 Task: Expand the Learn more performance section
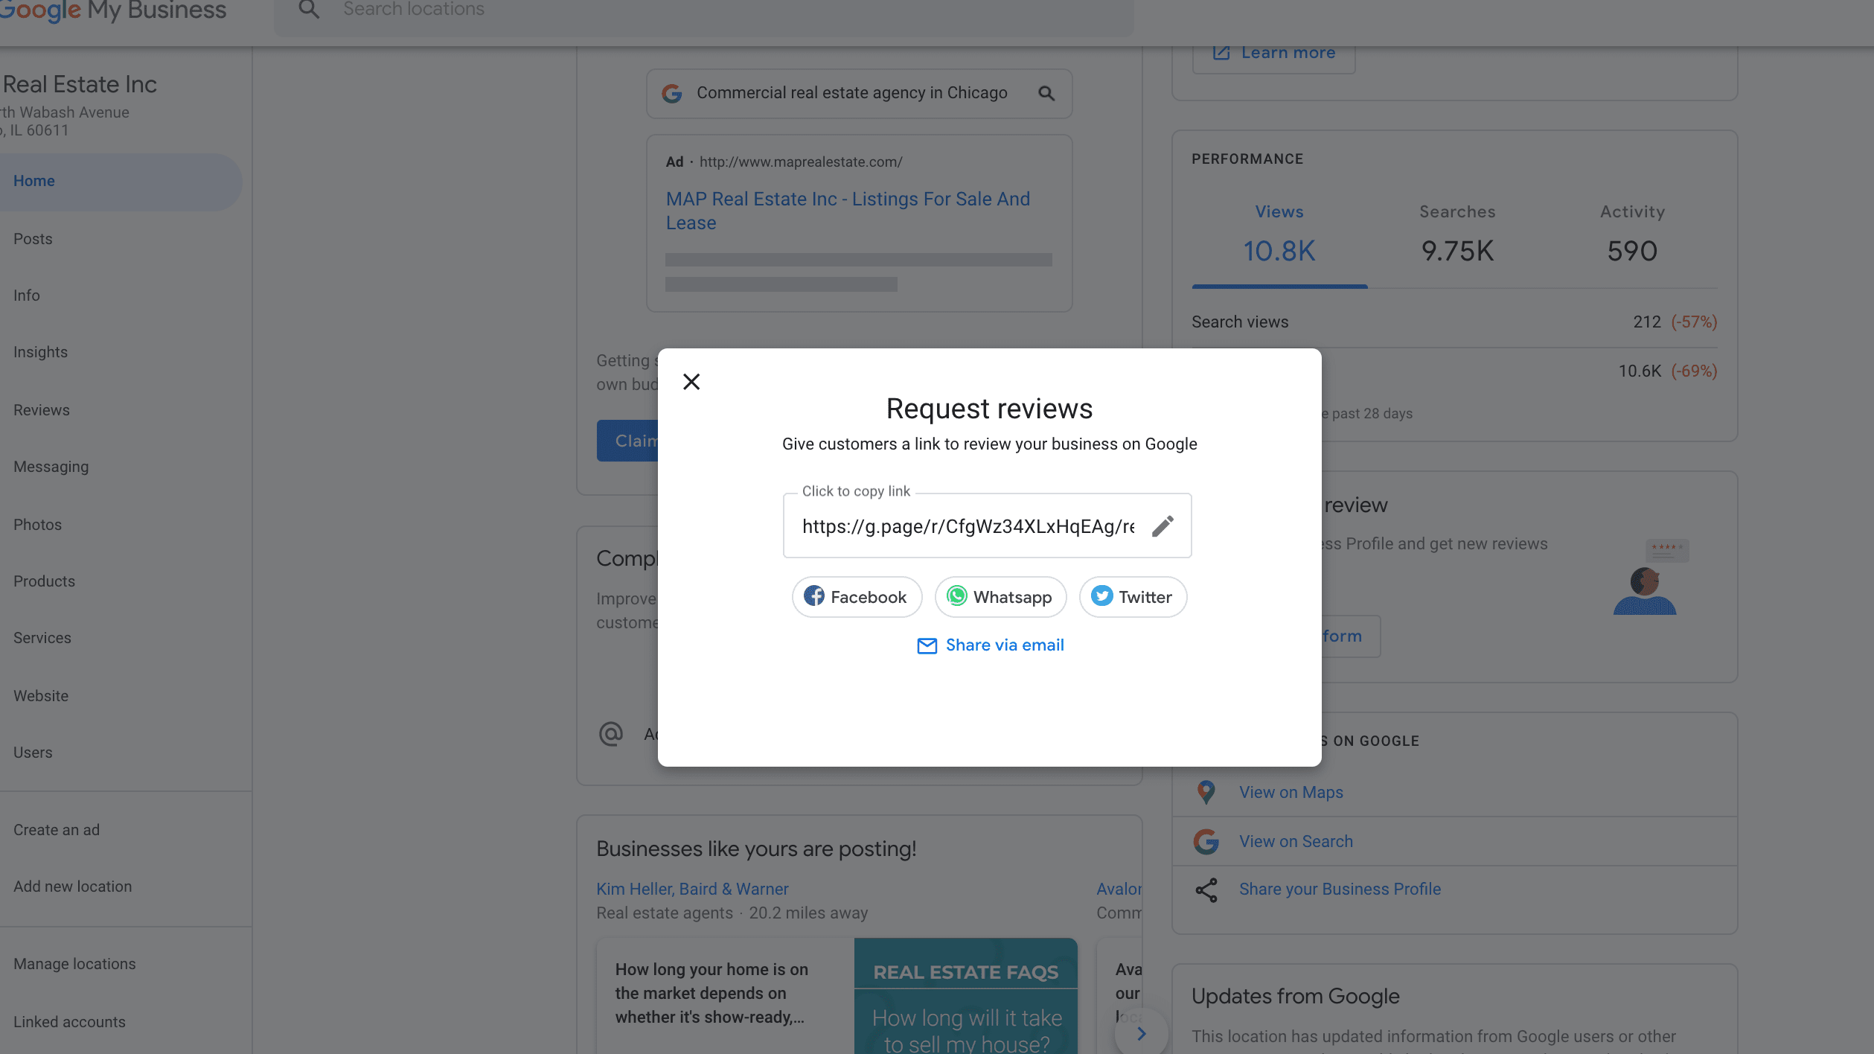tap(1274, 51)
